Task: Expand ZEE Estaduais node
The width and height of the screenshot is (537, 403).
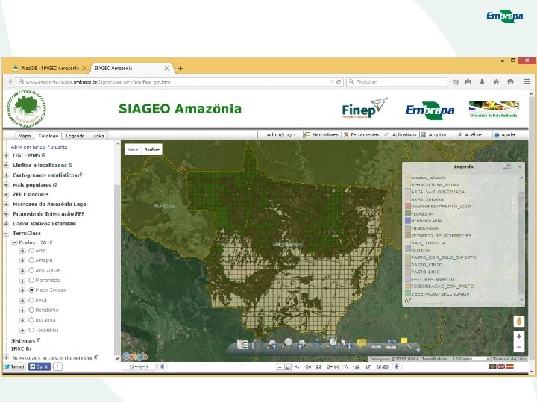Action: 6,194
